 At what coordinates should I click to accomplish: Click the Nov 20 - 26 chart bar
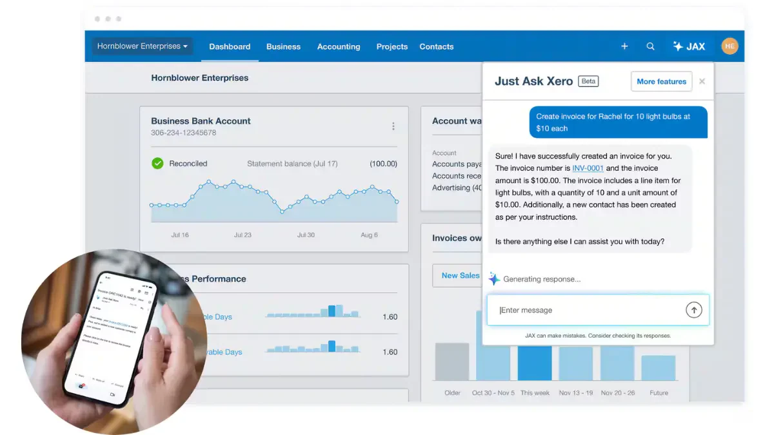617,363
